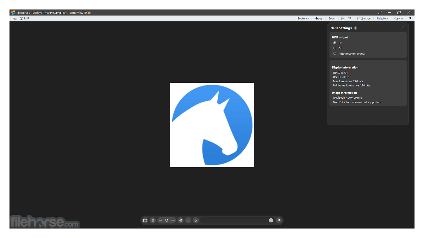Viewport: 424px width, 238px height.
Task: Zoom in with the plus icon
Action: coord(173,220)
